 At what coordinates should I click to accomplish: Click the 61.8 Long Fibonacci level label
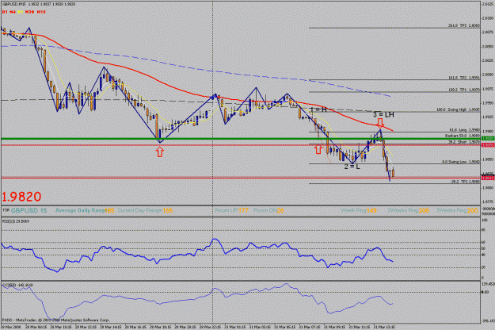pyautogui.click(x=464, y=130)
